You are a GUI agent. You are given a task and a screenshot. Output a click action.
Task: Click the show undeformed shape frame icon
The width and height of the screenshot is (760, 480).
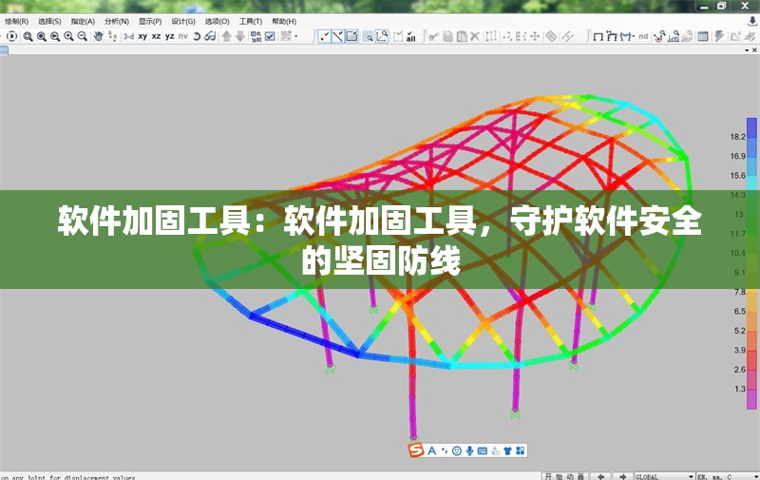(598, 36)
